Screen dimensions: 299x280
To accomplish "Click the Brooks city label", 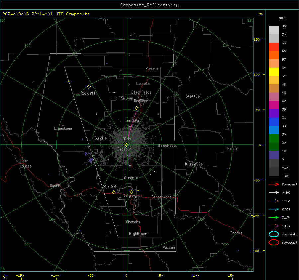I will click(x=236, y=233).
